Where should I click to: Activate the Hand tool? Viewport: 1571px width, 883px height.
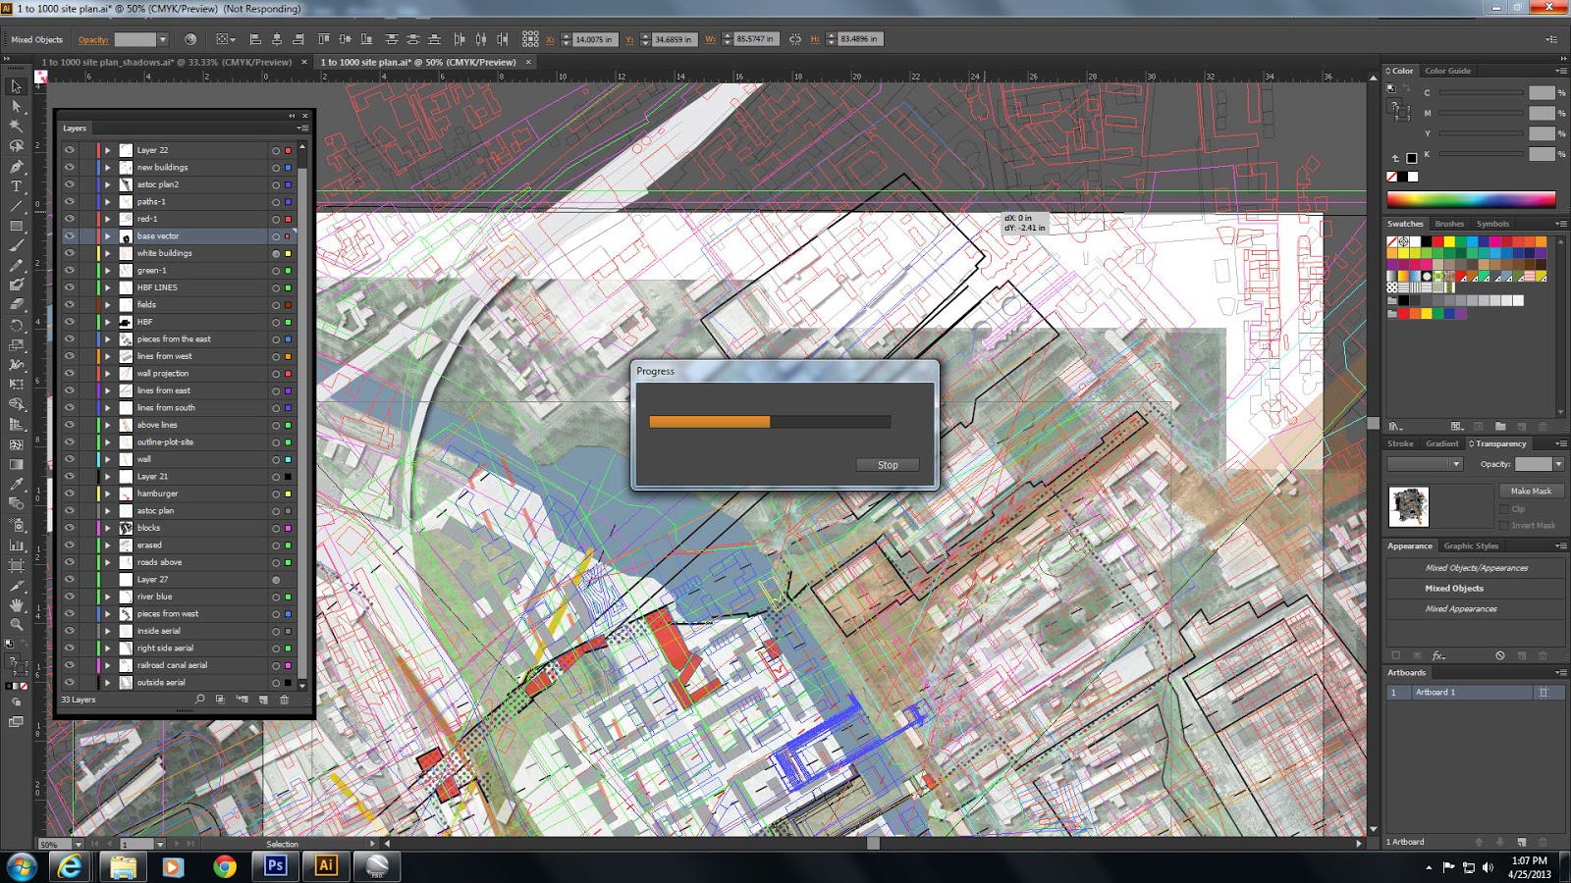click(x=16, y=604)
